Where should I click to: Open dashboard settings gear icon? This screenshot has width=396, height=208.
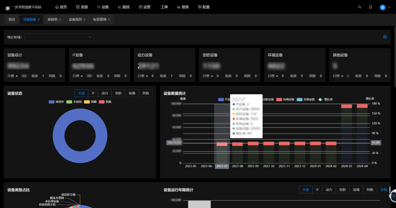(x=385, y=37)
